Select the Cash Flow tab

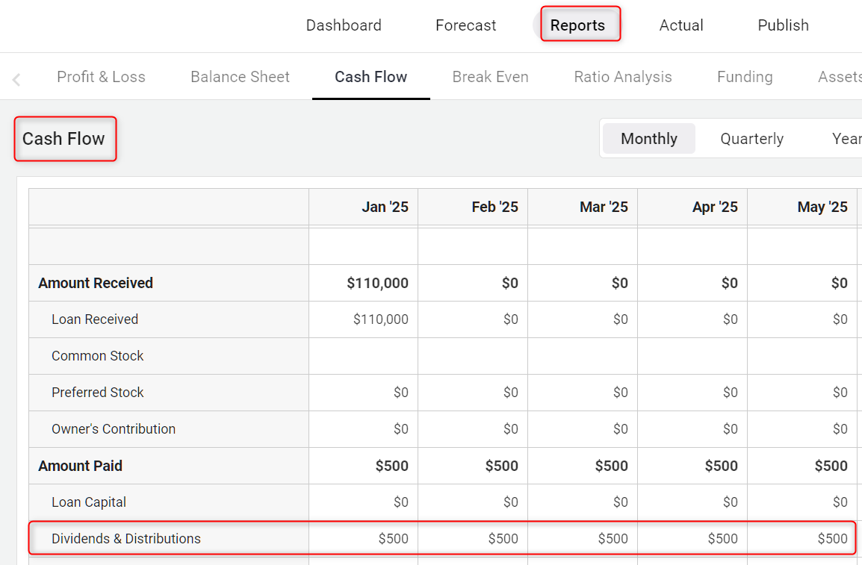coord(371,77)
